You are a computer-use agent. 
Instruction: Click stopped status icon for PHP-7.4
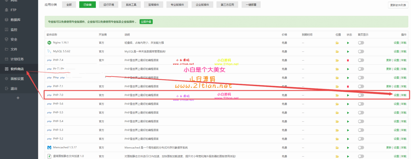point(348,60)
